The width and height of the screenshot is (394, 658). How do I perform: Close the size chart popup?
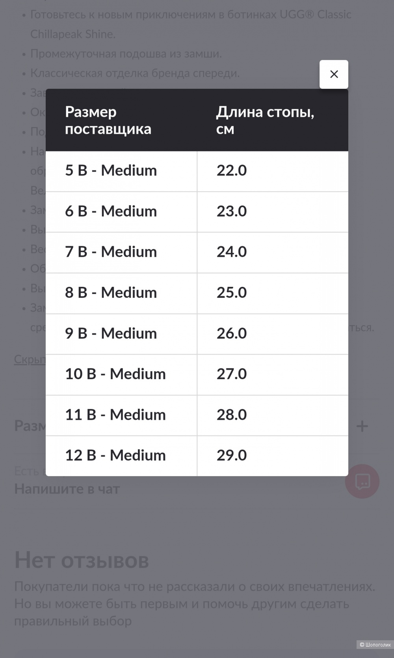point(334,74)
